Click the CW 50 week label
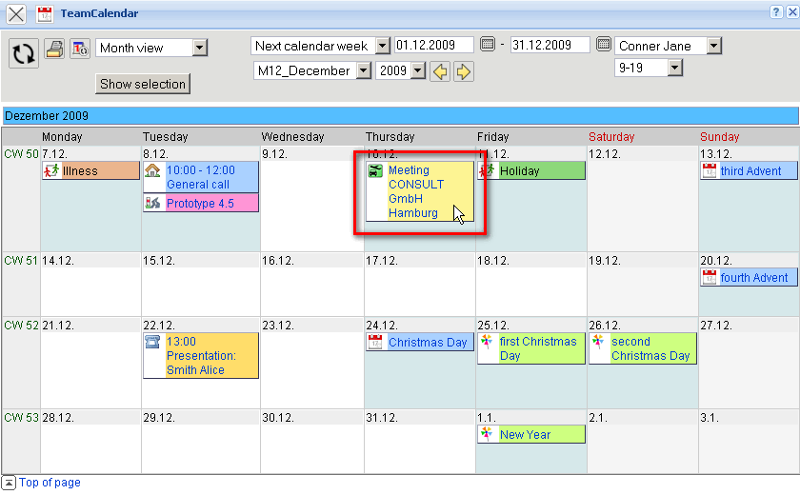This screenshot has width=800, height=495. coord(21,153)
